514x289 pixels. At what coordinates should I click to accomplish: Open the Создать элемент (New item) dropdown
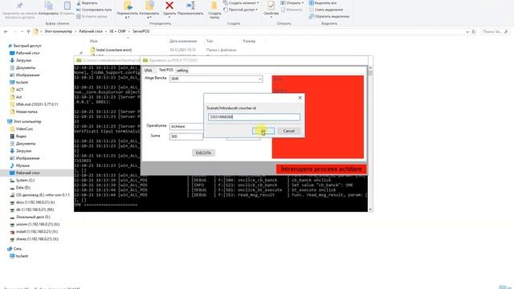pos(241,3)
